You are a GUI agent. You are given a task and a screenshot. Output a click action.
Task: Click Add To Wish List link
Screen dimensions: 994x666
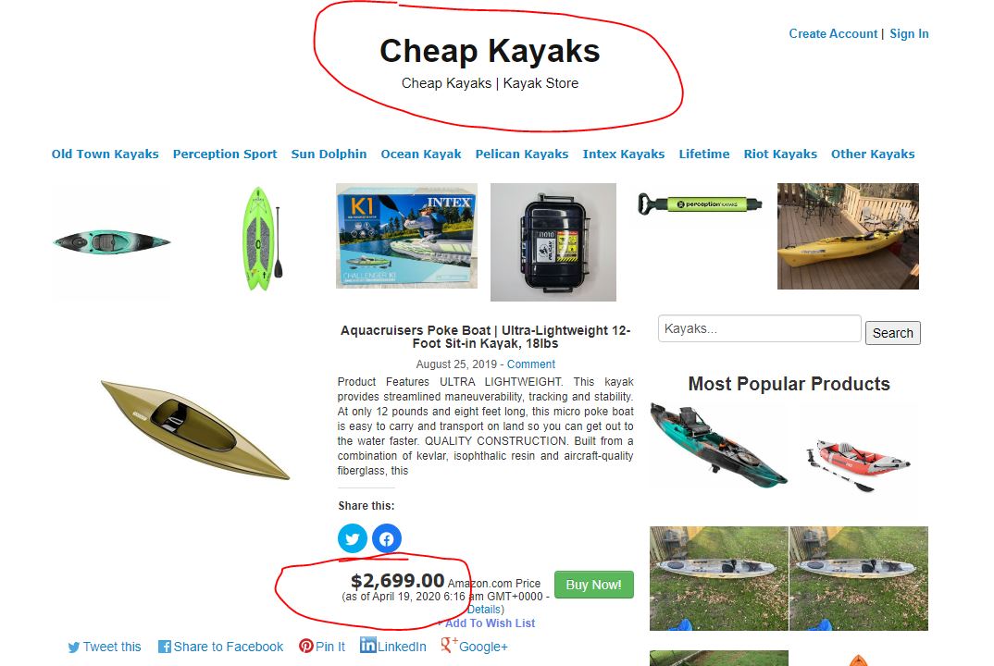pyautogui.click(x=486, y=623)
